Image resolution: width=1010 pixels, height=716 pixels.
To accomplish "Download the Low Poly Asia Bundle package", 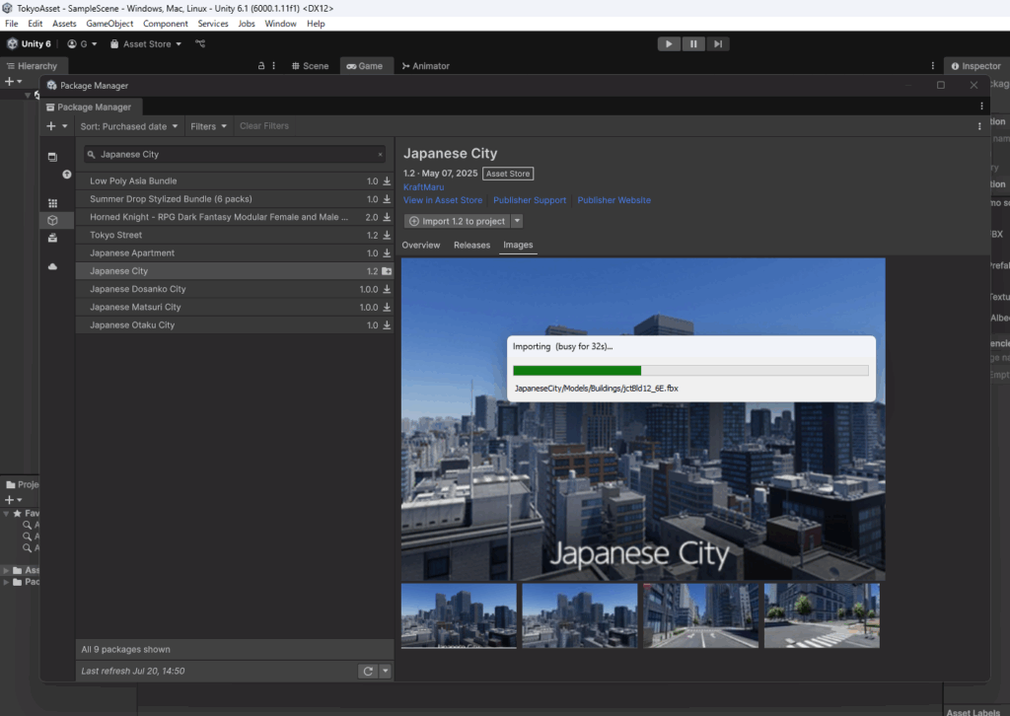I will (x=387, y=181).
